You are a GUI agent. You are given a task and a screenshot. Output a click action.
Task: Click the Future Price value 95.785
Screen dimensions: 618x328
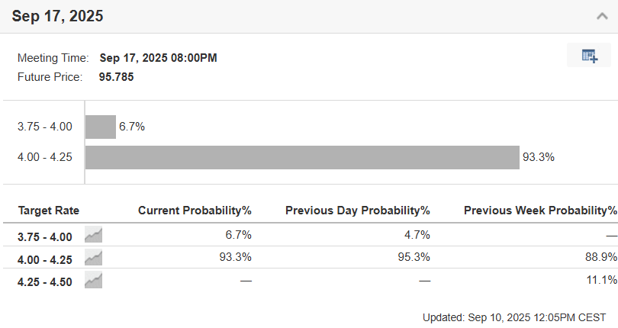(x=116, y=77)
